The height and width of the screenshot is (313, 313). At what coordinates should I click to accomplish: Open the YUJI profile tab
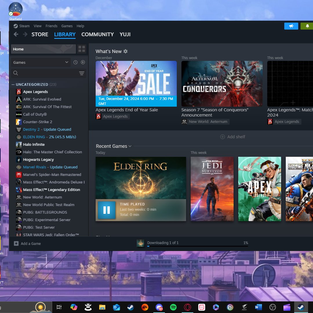[125, 34]
